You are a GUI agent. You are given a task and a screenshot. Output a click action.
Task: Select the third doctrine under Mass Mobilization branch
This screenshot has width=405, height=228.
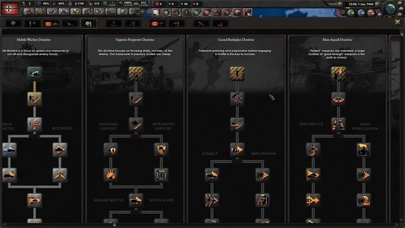point(364,200)
